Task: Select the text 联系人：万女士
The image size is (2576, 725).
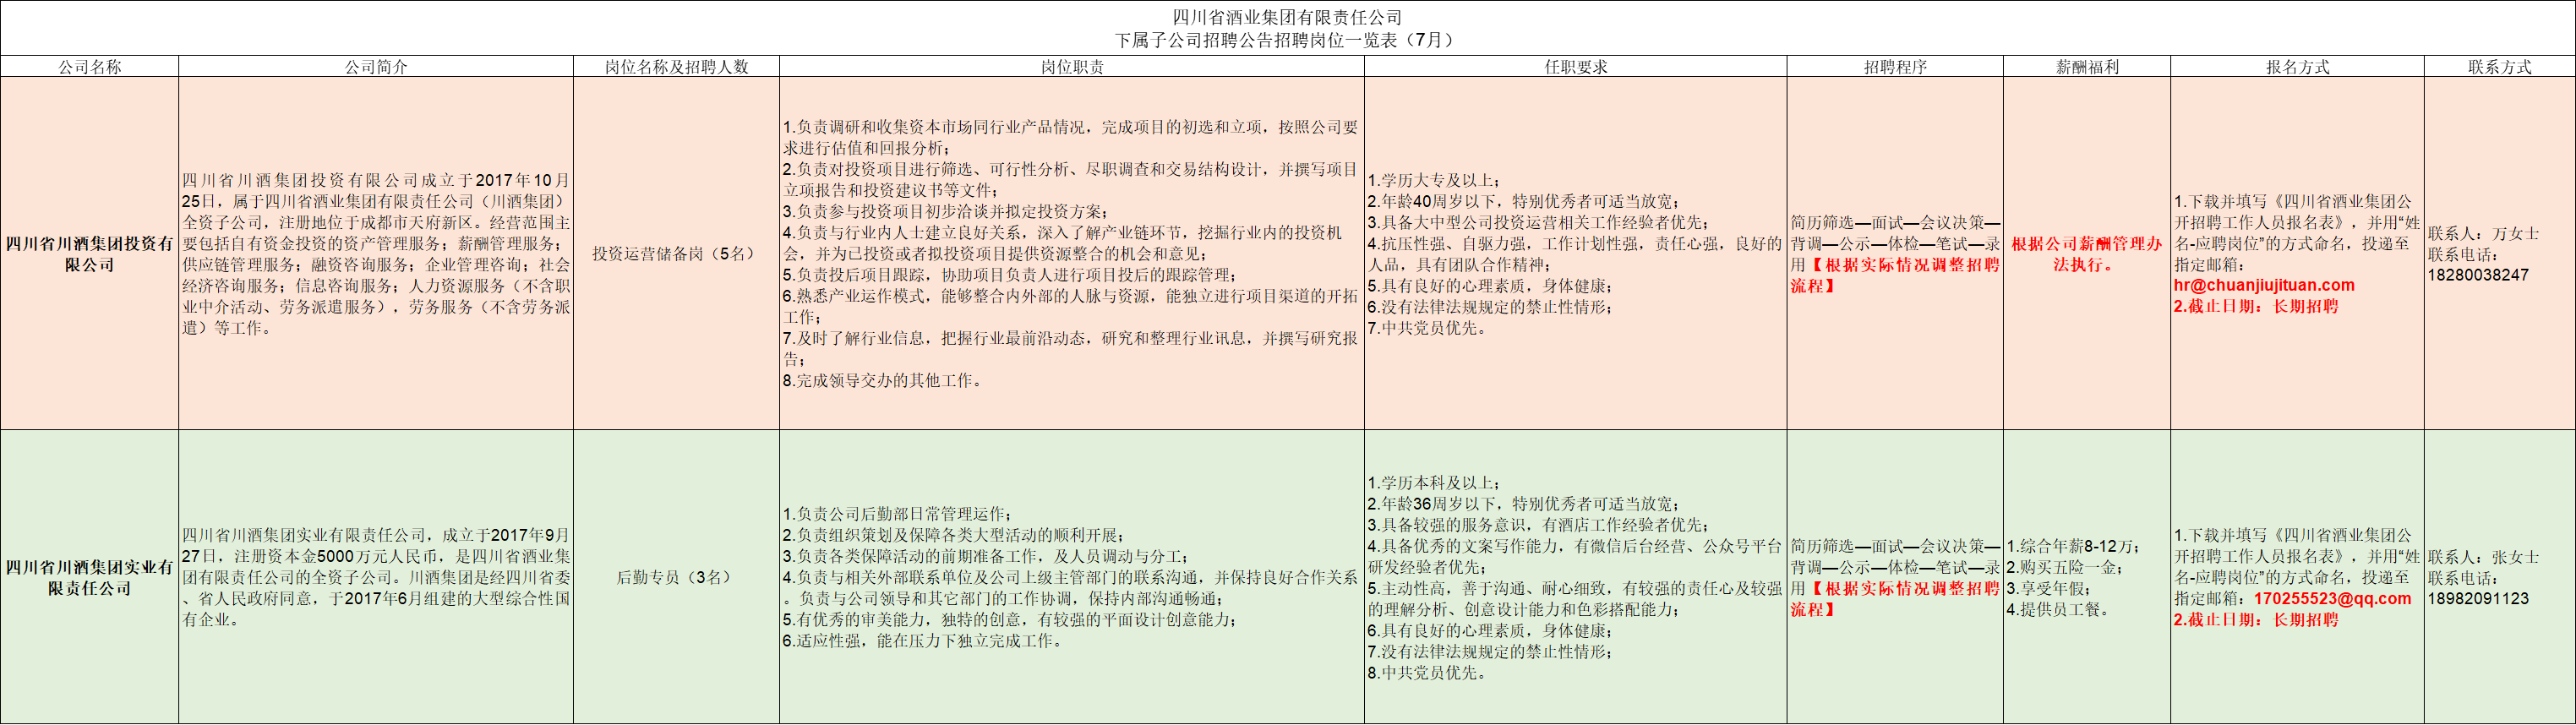Action: [x=2483, y=233]
